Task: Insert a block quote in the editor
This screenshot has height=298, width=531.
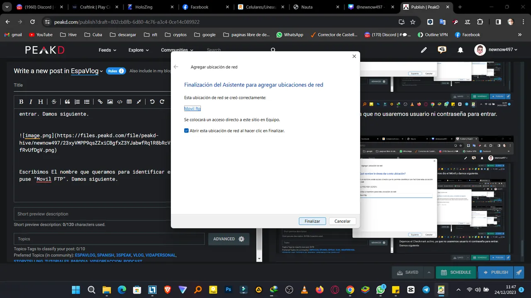Action: [67, 102]
